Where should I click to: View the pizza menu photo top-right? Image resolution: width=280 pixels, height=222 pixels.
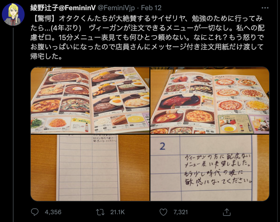click(210, 100)
